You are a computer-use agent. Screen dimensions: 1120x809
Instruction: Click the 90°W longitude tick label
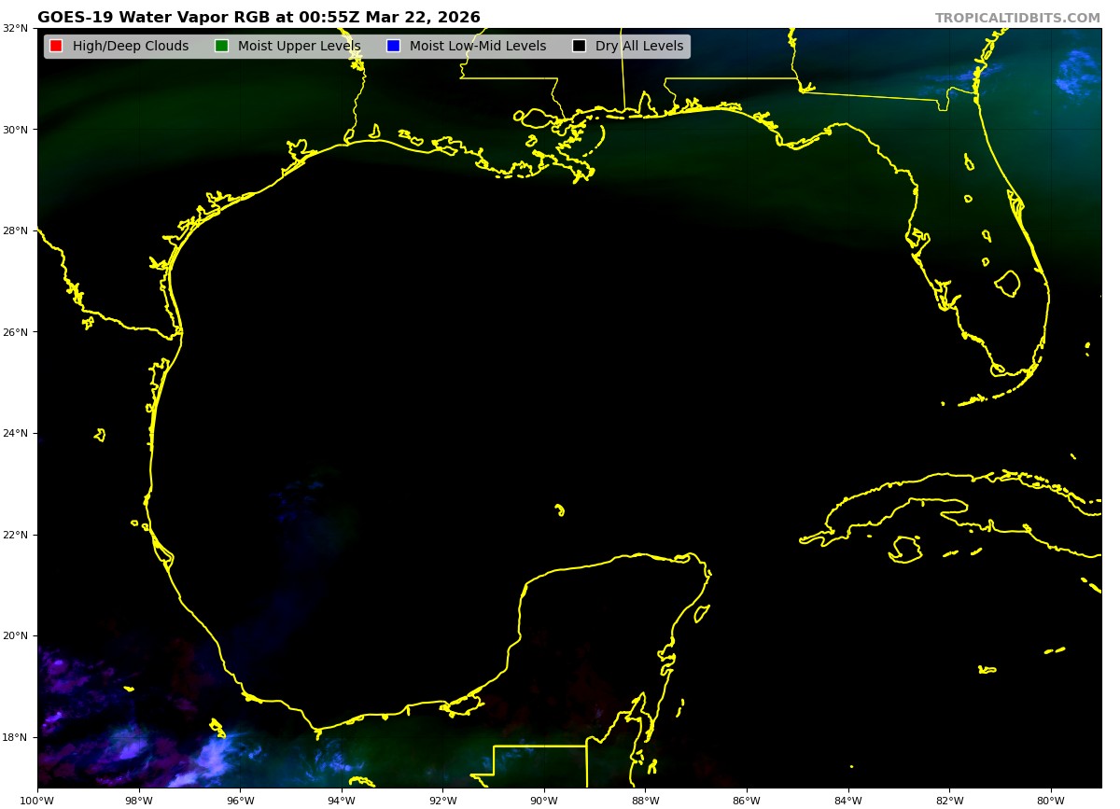point(544,799)
